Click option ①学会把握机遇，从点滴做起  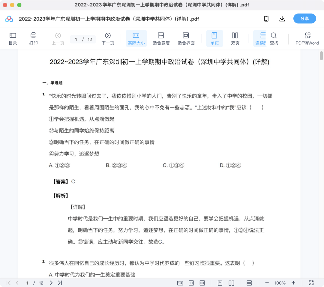tap(81, 119)
